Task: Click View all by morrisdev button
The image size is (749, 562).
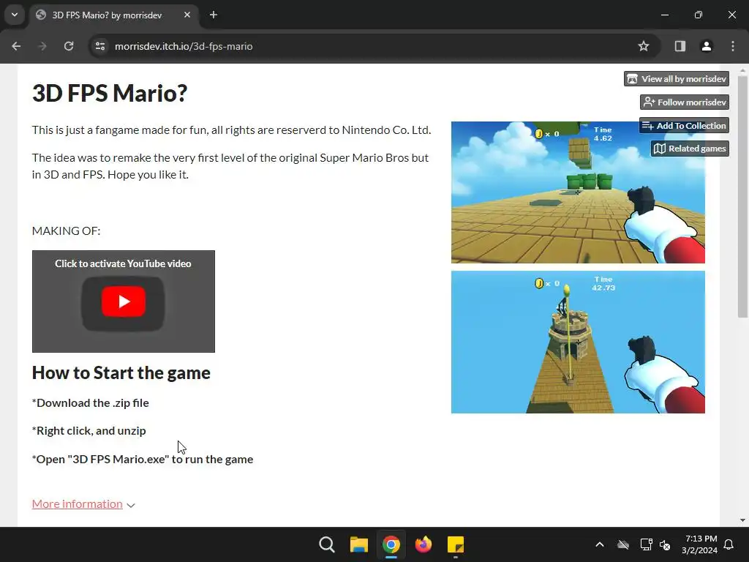Action: tap(677, 79)
